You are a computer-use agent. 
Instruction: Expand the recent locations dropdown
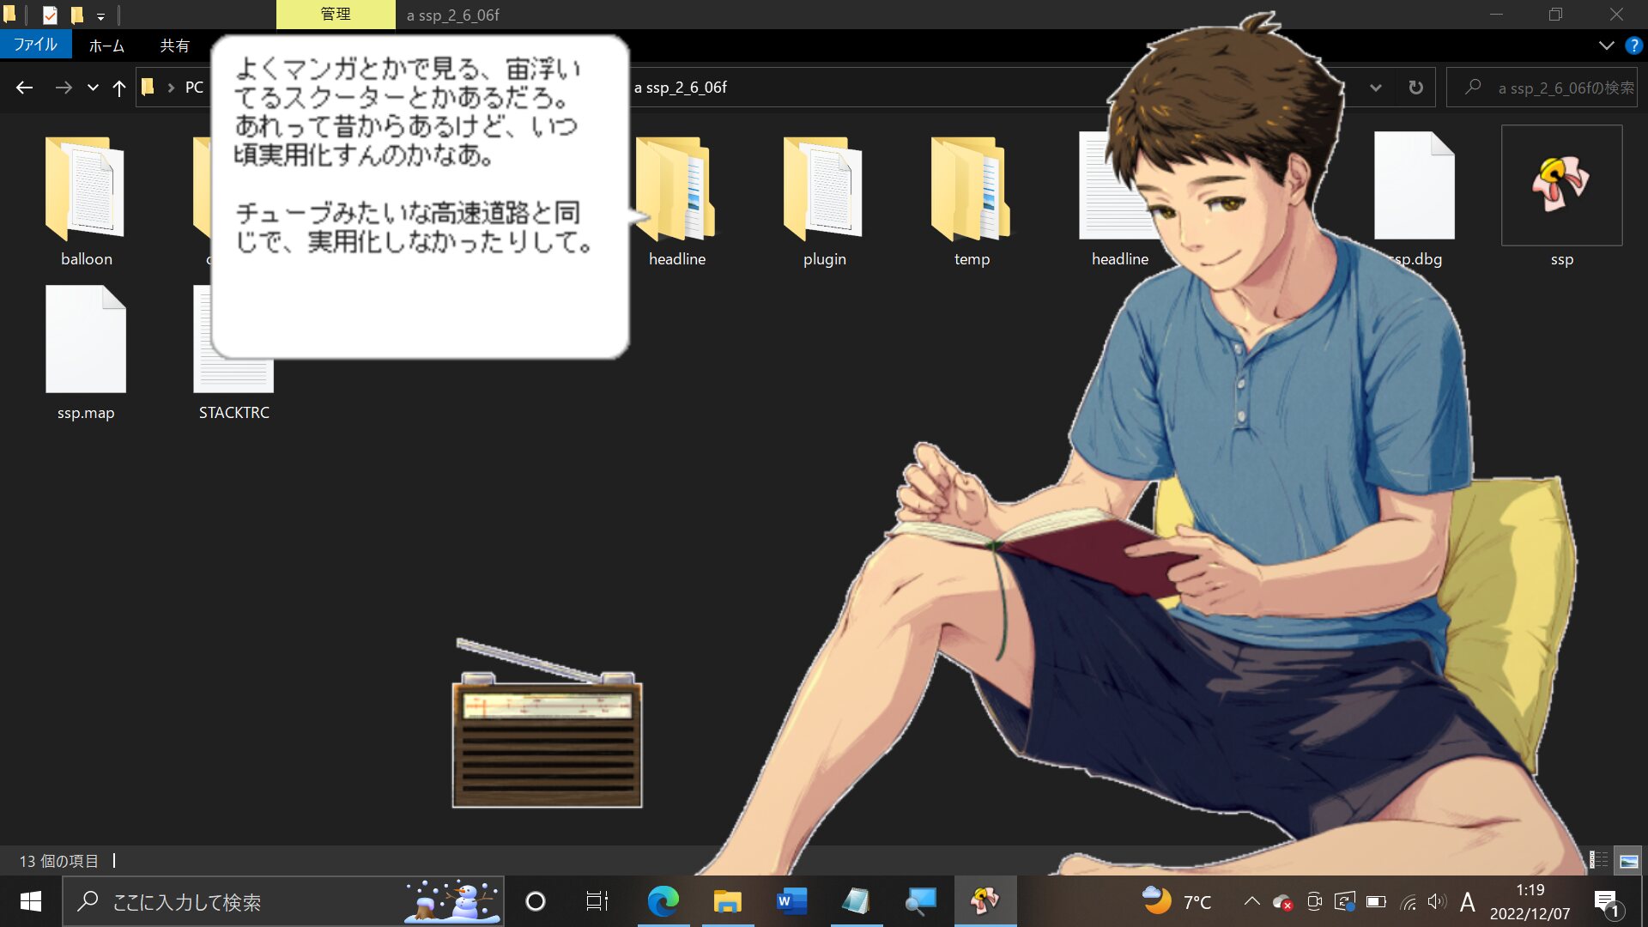(93, 88)
